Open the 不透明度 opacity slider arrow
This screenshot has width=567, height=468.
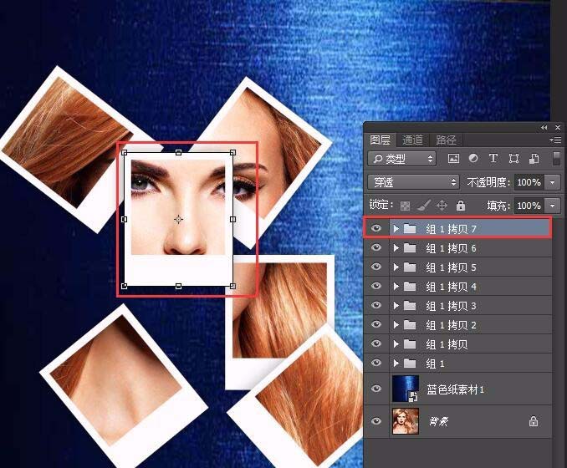coord(552,182)
